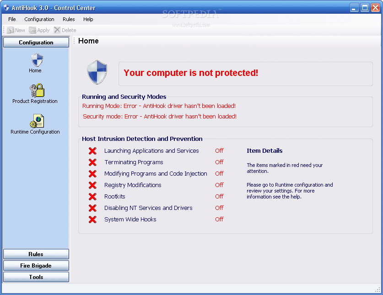Click Off status for Rootkits
383x295 pixels.
point(219,197)
